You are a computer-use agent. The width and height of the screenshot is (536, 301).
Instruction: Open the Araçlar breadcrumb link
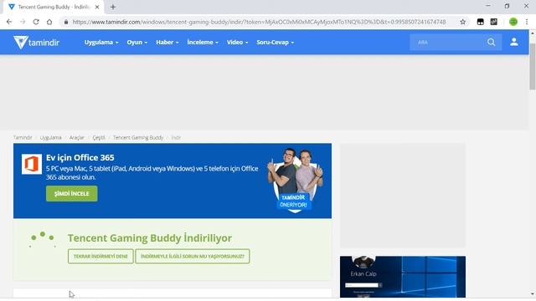click(x=76, y=137)
